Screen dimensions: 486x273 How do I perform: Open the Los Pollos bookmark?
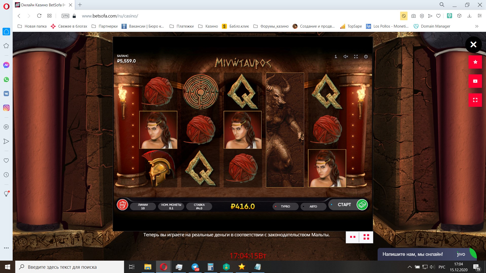(x=387, y=26)
